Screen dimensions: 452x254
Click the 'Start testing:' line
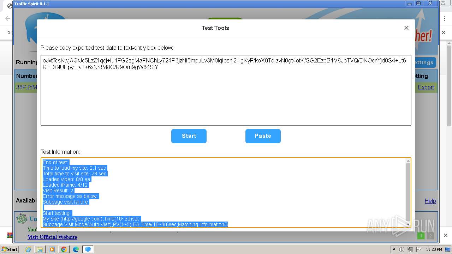57,213
